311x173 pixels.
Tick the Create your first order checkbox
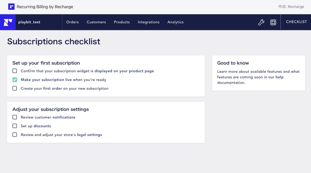tap(15, 88)
